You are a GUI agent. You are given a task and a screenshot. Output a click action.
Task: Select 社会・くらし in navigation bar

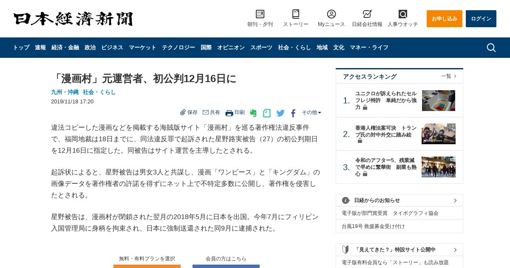pos(295,48)
